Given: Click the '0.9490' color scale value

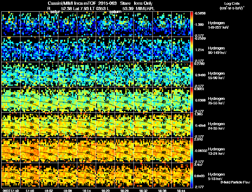Looking at the screenshot, I should (x=200, y=75).
